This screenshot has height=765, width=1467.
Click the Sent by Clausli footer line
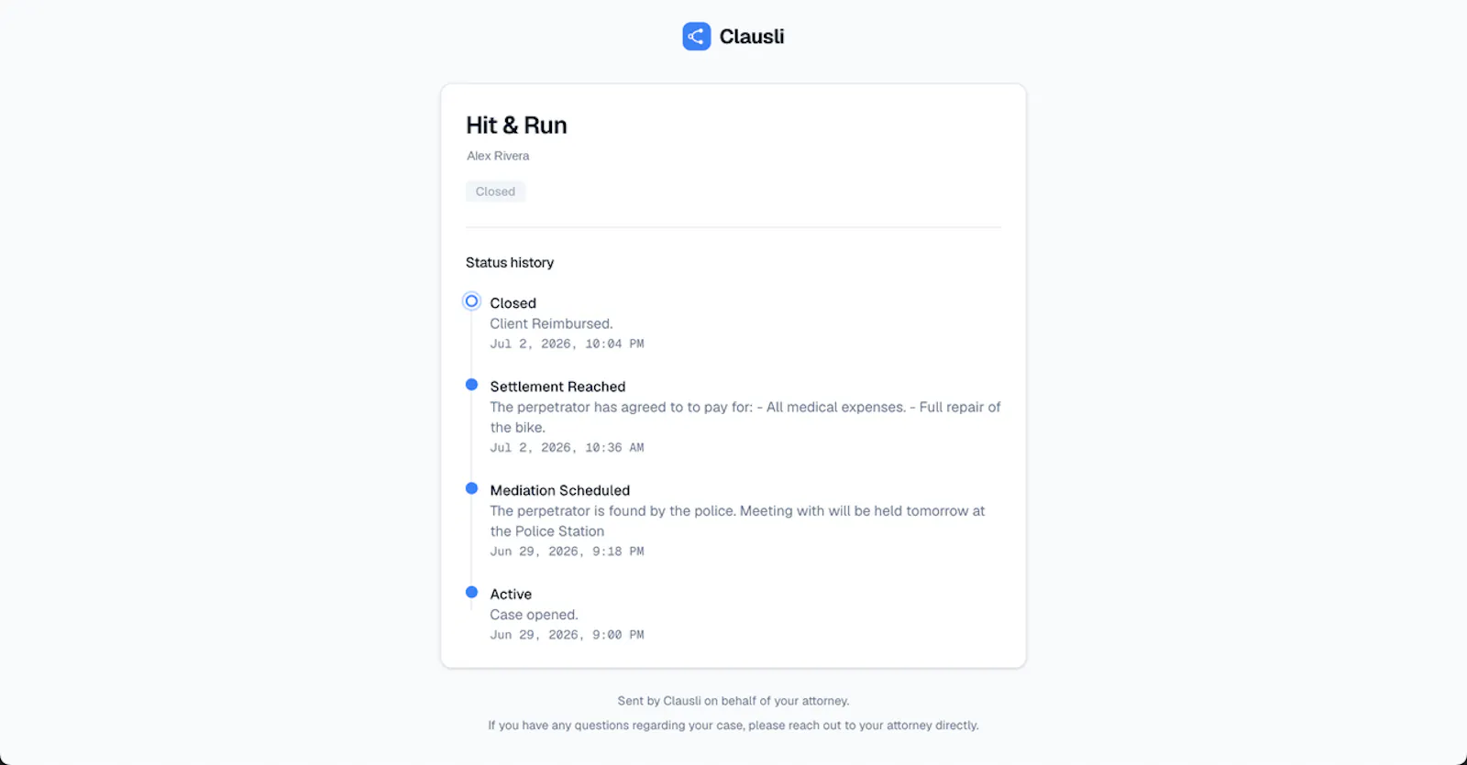[x=733, y=701]
